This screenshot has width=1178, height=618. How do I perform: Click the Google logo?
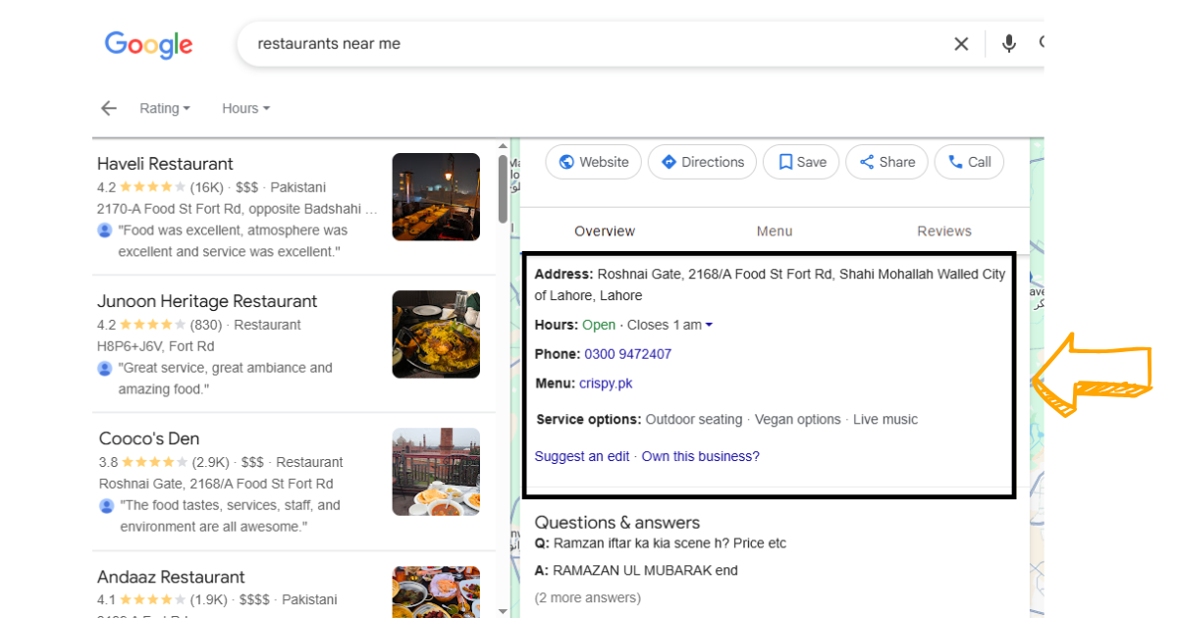[x=148, y=45]
